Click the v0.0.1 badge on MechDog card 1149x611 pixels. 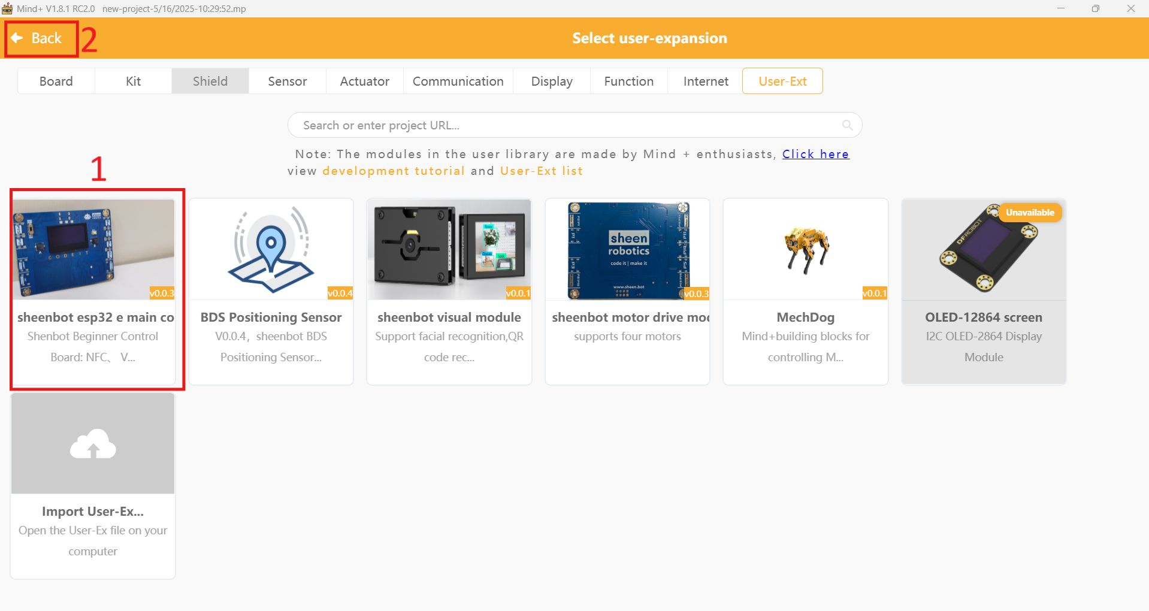pos(875,293)
